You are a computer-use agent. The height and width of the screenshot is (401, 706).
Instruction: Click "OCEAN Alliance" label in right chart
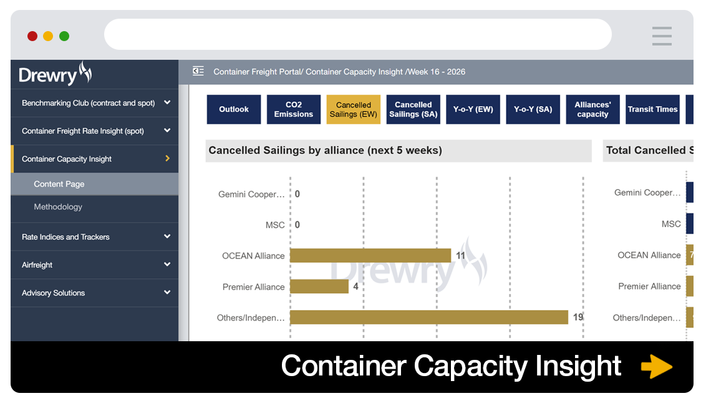coord(649,255)
